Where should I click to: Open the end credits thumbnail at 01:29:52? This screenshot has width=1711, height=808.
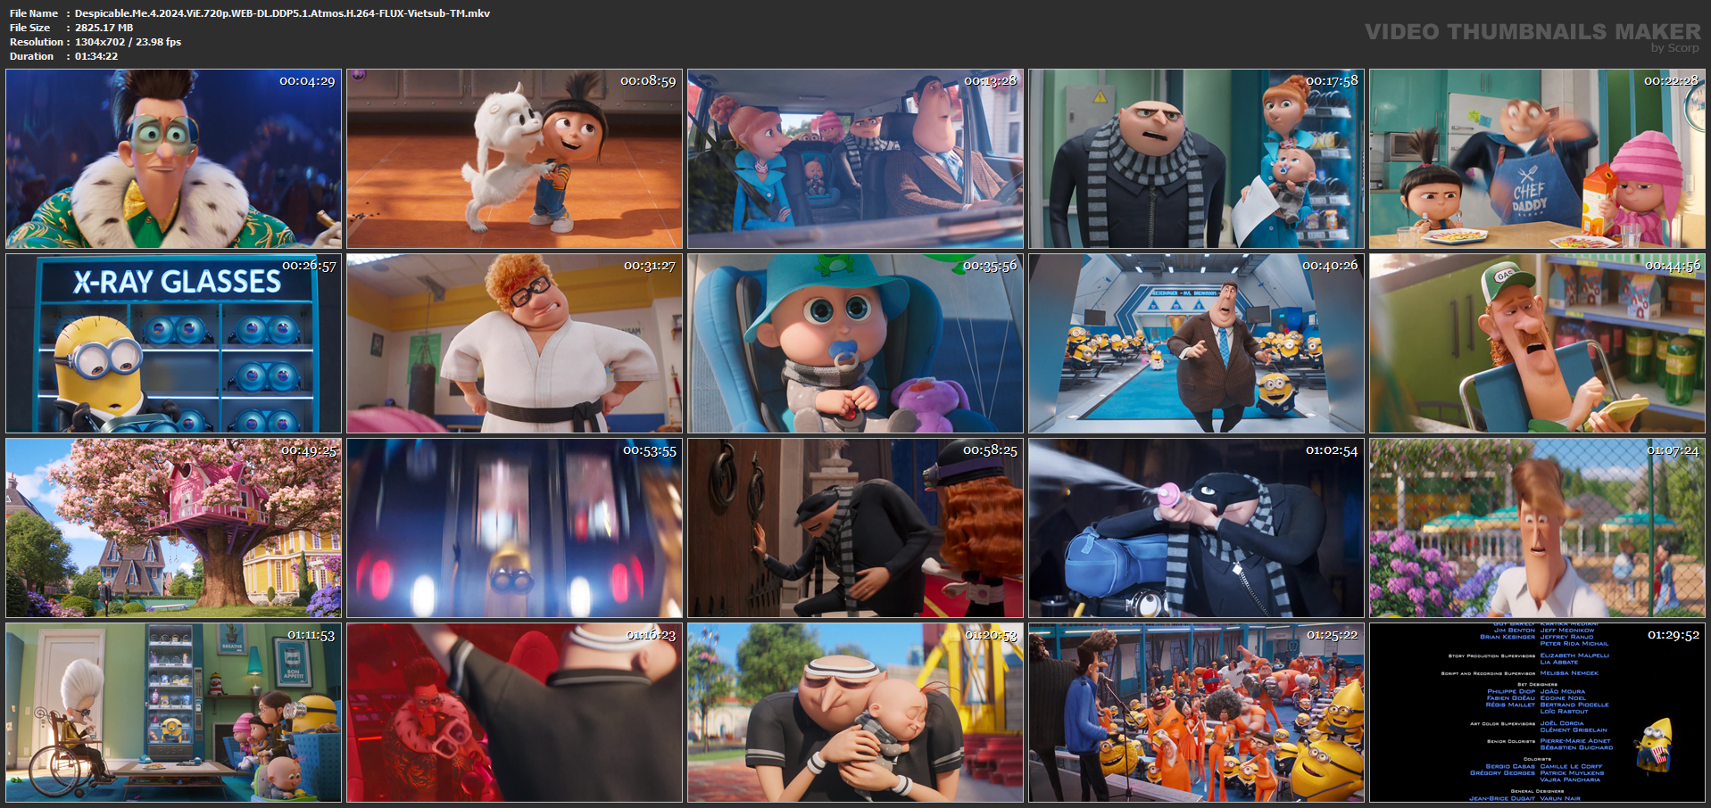(x=1538, y=713)
